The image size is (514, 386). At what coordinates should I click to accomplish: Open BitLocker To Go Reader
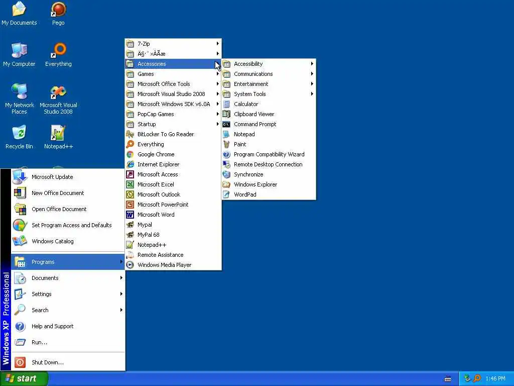pos(173,134)
